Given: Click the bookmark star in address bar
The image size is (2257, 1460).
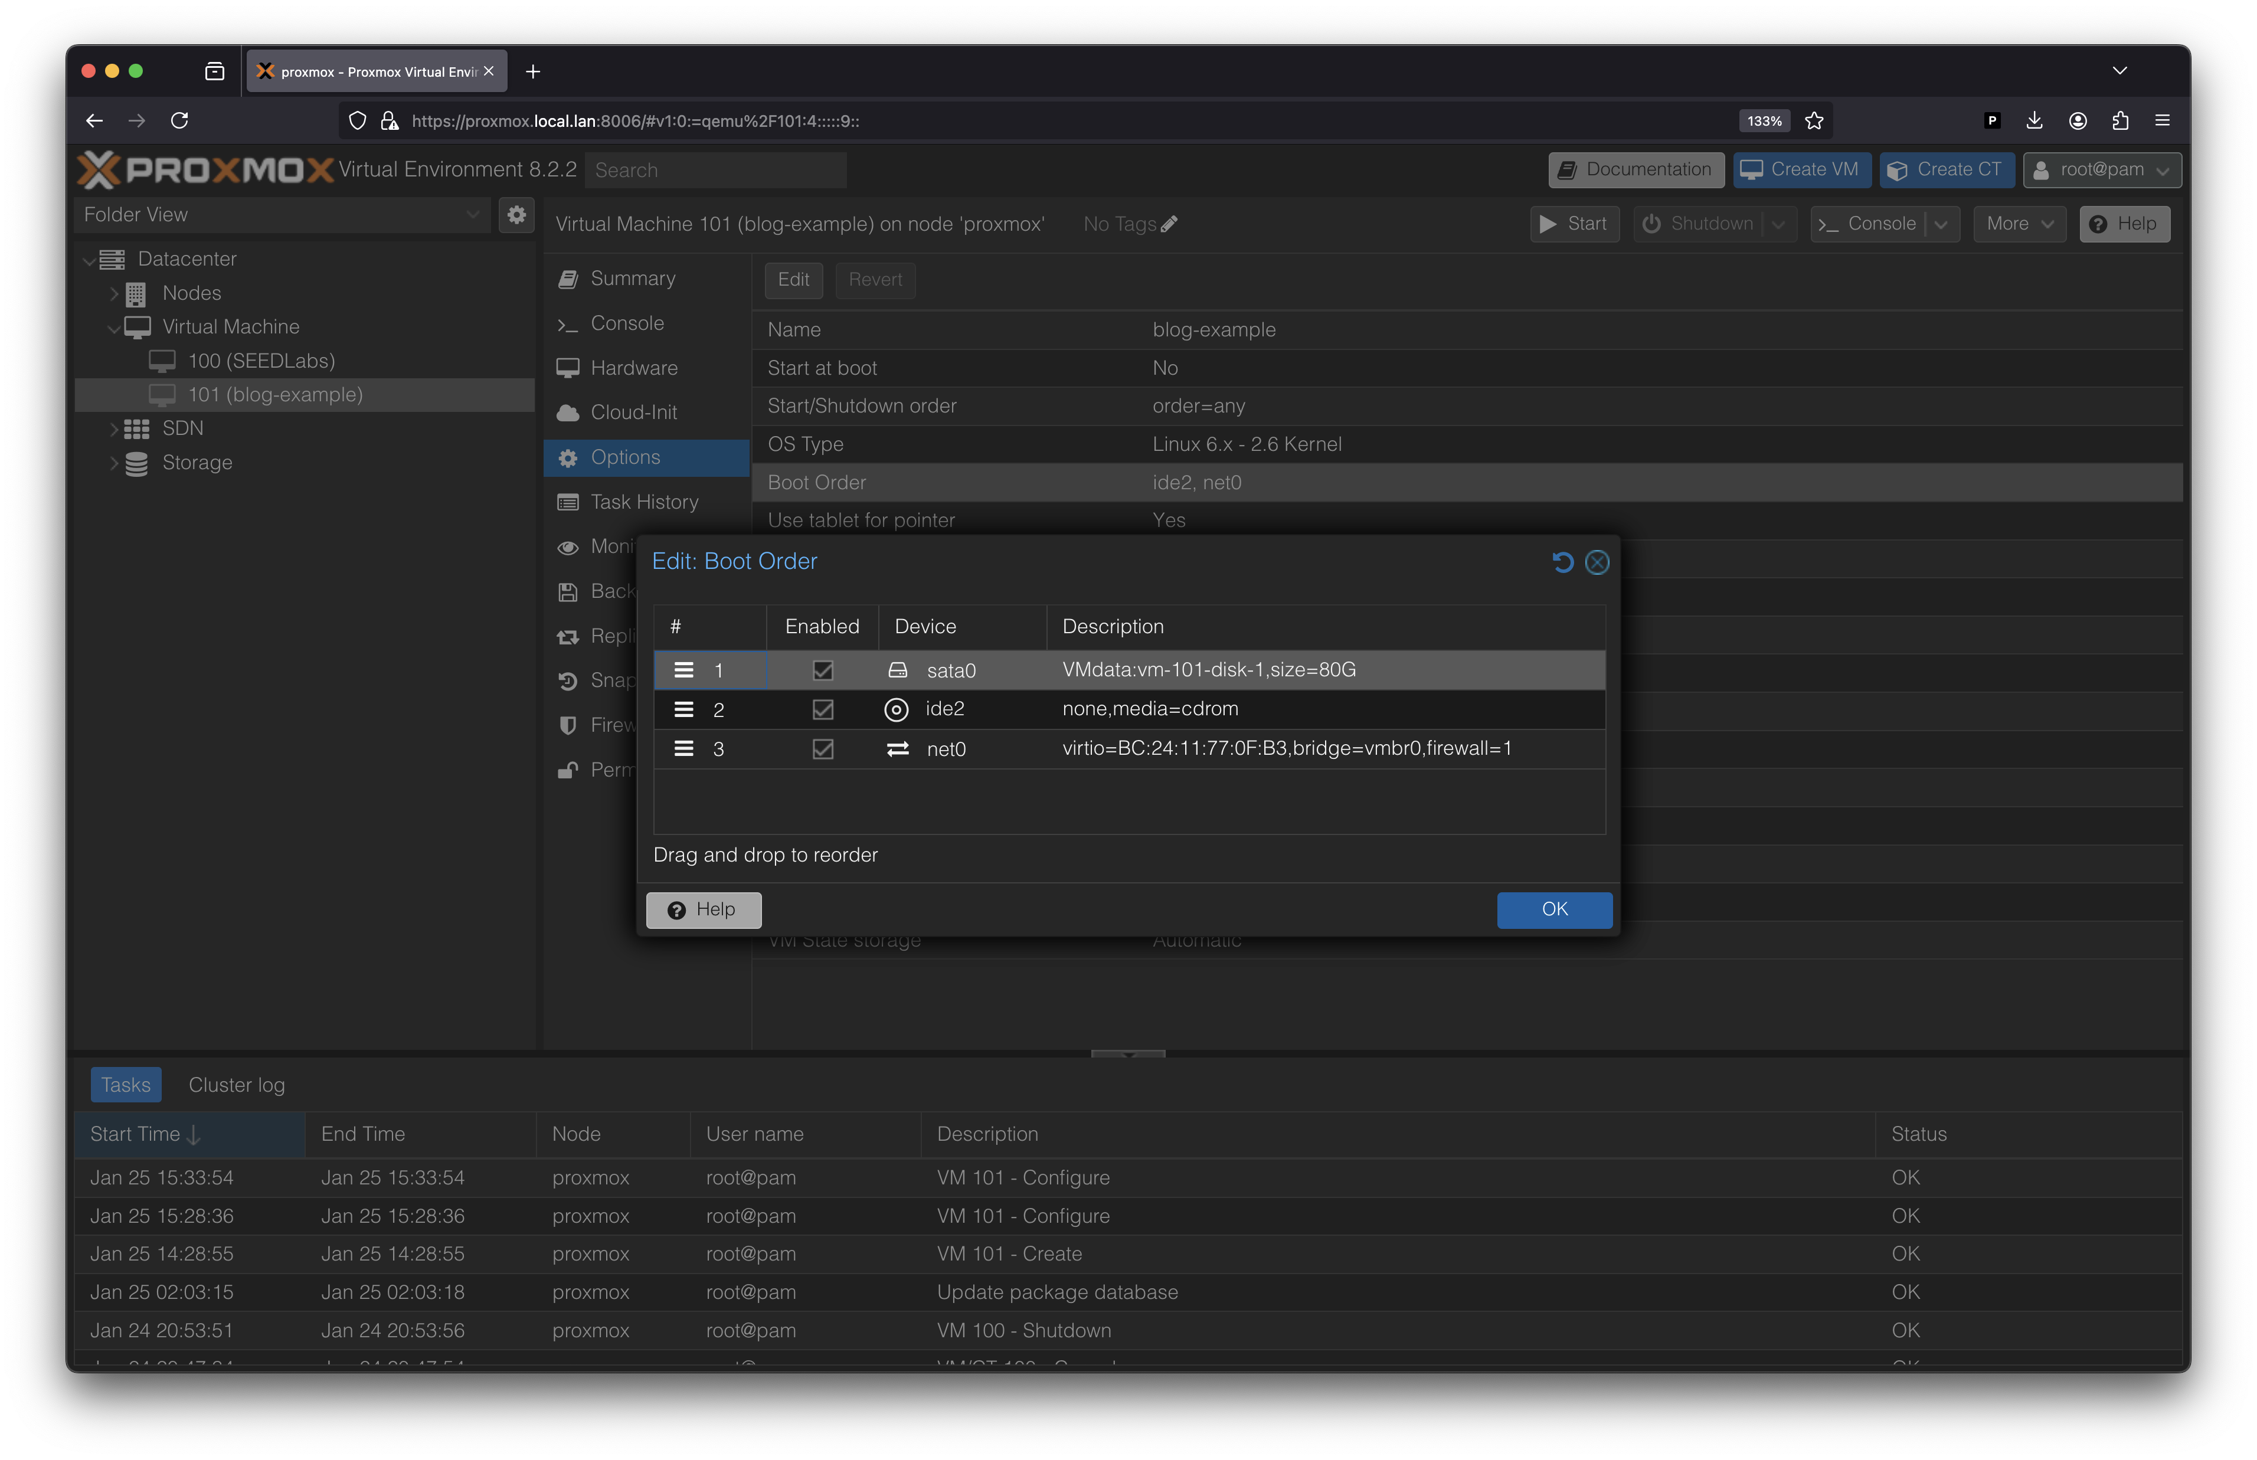Looking at the screenshot, I should coord(1814,120).
